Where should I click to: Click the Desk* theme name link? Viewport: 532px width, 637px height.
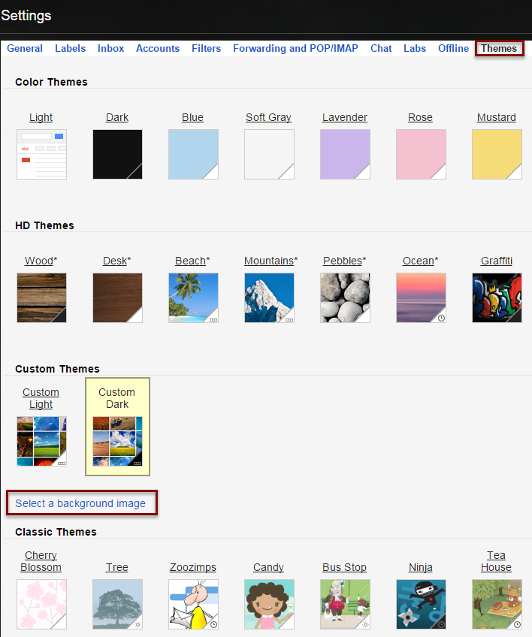[x=117, y=261]
